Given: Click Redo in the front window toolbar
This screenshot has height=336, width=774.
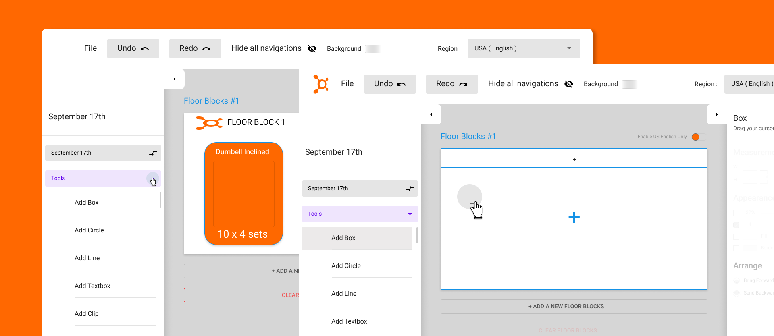Looking at the screenshot, I should (x=452, y=84).
